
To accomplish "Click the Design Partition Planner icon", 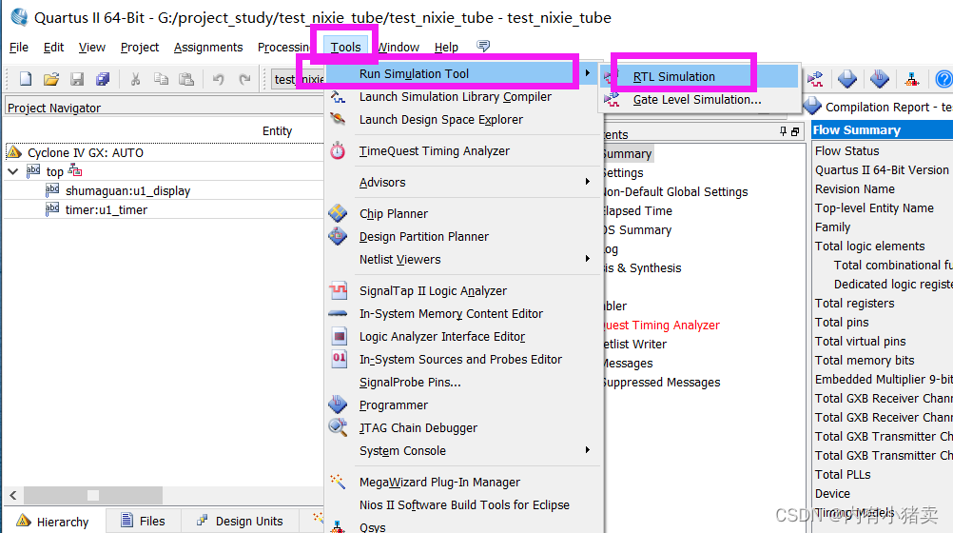I will pos(338,236).
